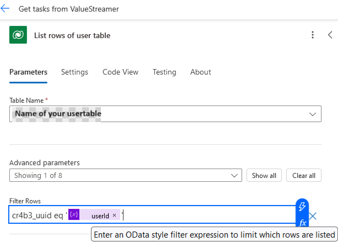Click the title List rows of user table
Viewport: 338px width, 242px height.
(72, 35)
